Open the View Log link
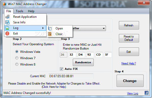The height and width of the screenshot is (98, 152). (x=132, y=93)
